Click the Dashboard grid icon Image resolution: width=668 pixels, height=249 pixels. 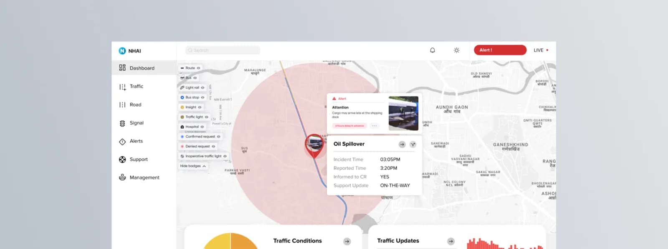click(x=122, y=67)
